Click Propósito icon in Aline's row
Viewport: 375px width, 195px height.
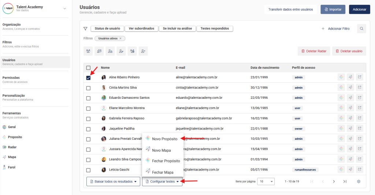(341, 77)
